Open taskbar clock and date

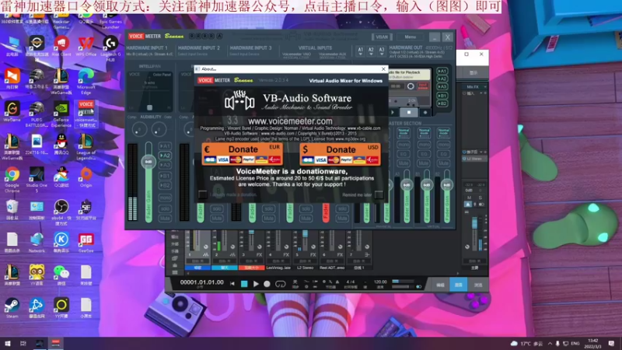point(592,344)
